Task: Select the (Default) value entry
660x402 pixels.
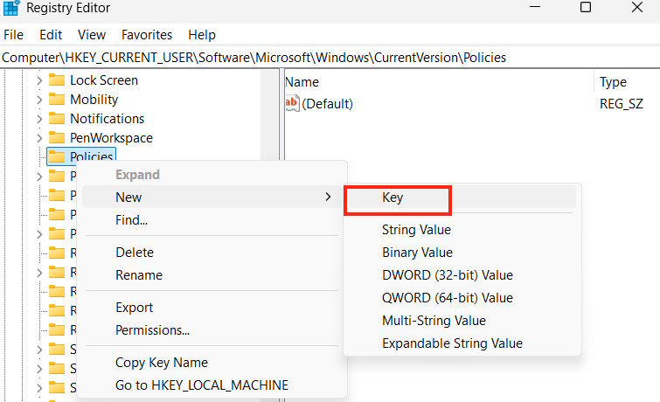Action: 327,103
